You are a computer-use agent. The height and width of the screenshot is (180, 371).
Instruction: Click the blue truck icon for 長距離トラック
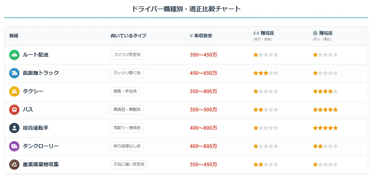14,73
